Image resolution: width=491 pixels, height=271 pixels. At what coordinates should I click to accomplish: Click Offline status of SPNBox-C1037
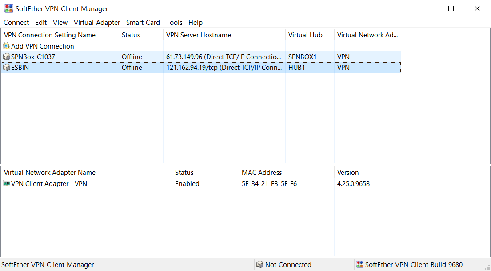(x=132, y=57)
